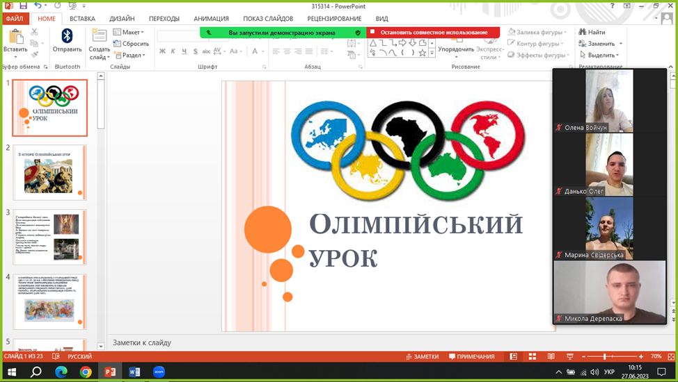Toggle the Comments (Примечания) pane
678x382 pixels.
point(472,356)
